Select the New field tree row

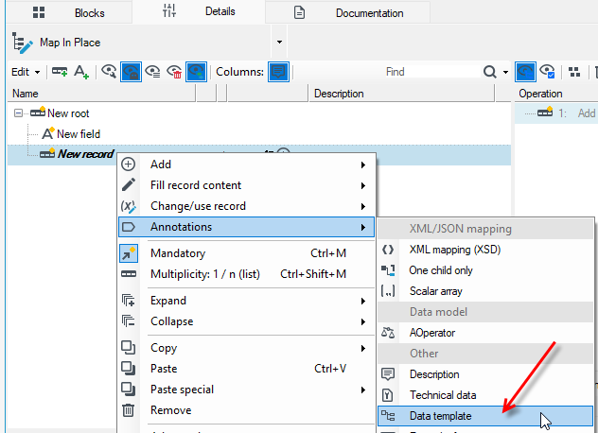[x=259, y=134]
